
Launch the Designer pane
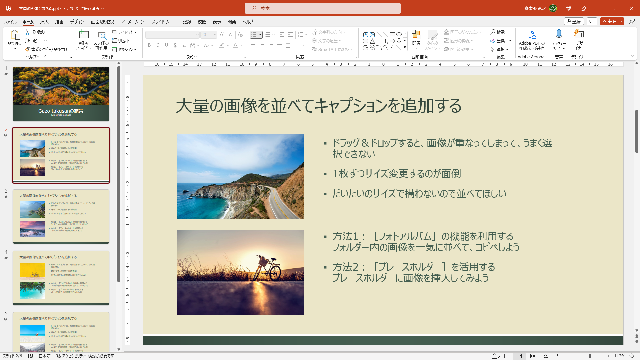coord(579,40)
